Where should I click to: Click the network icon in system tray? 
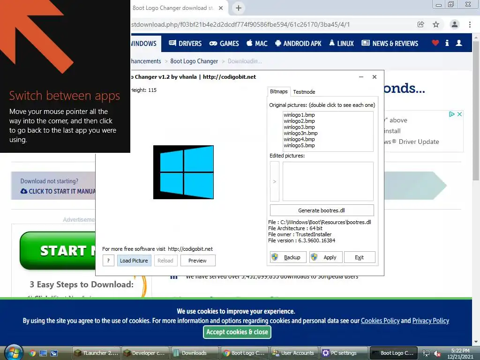click(x=426, y=353)
